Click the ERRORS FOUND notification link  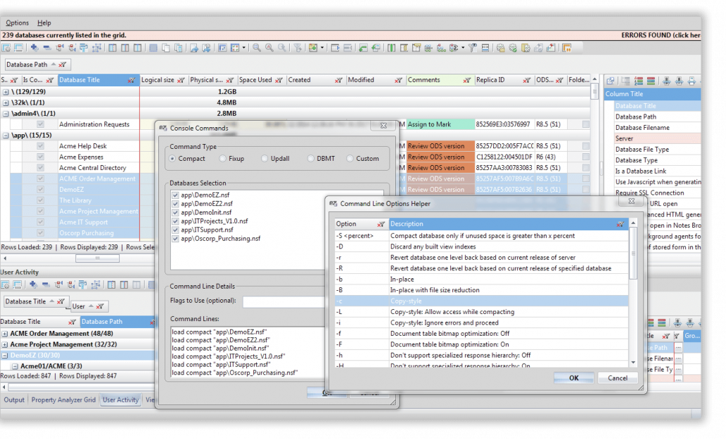point(661,35)
